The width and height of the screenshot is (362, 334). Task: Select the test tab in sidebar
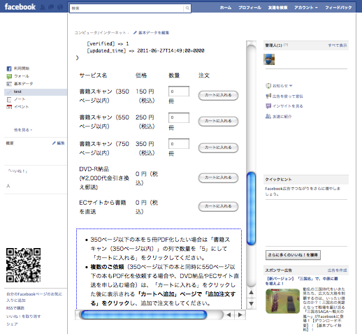point(36,92)
